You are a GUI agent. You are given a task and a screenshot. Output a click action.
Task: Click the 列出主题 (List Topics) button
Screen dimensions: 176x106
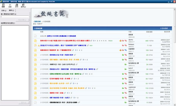tap(22, 20)
